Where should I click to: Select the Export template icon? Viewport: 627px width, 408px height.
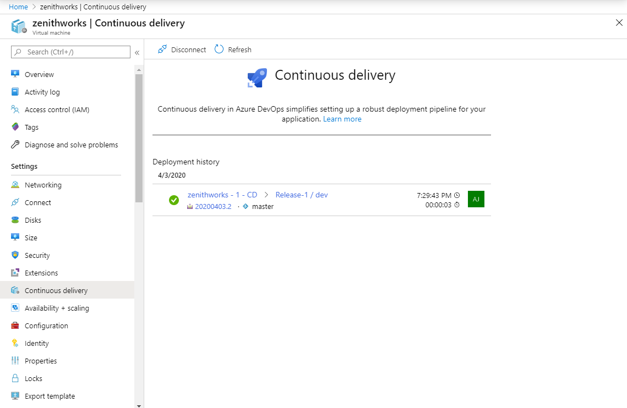[x=15, y=396]
